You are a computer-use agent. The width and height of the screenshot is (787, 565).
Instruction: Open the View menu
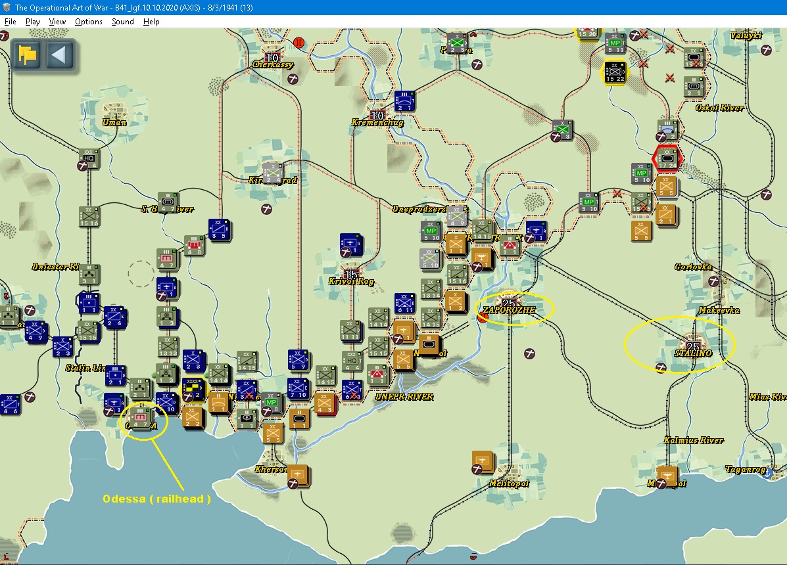tap(57, 22)
